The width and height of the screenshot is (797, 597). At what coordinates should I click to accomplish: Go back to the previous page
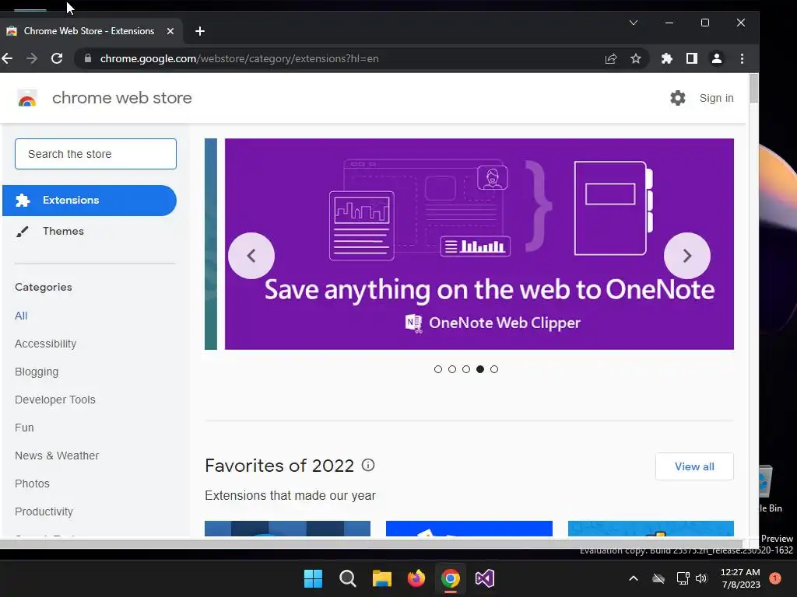(x=7, y=58)
